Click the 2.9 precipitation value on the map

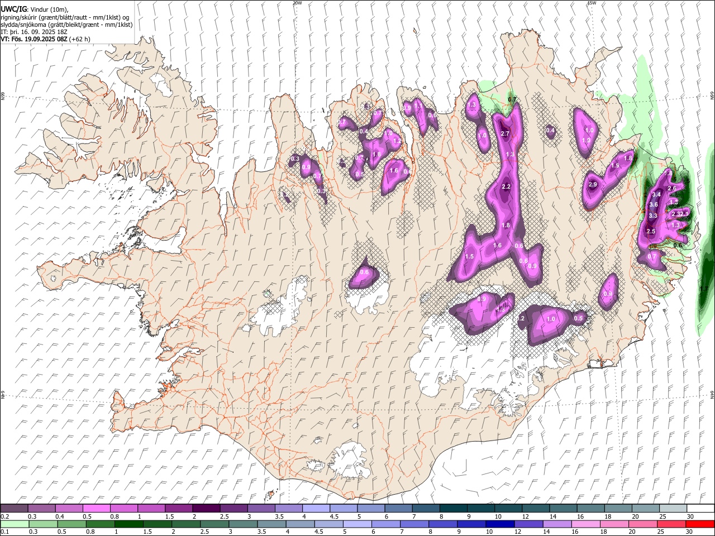593,184
